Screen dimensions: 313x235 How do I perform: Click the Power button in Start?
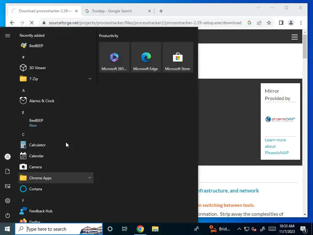tap(8, 215)
